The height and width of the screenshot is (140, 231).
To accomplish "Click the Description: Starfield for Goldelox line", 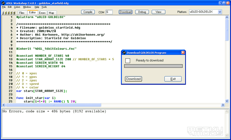I will point(51,38).
